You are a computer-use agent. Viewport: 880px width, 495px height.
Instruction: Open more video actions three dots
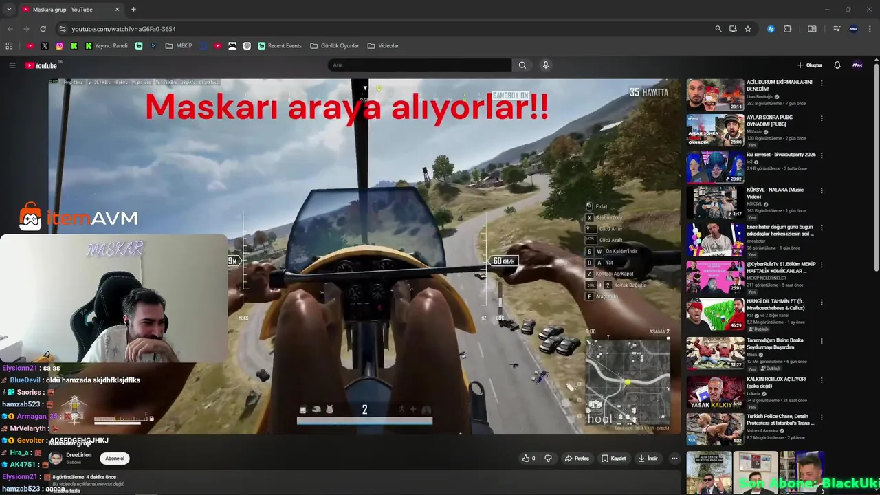point(674,459)
